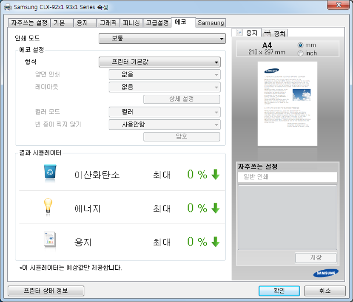Click the green arrow in the 용지 simulator row
Image resolution: width=353 pixels, height=302 pixels.
[x=216, y=242]
